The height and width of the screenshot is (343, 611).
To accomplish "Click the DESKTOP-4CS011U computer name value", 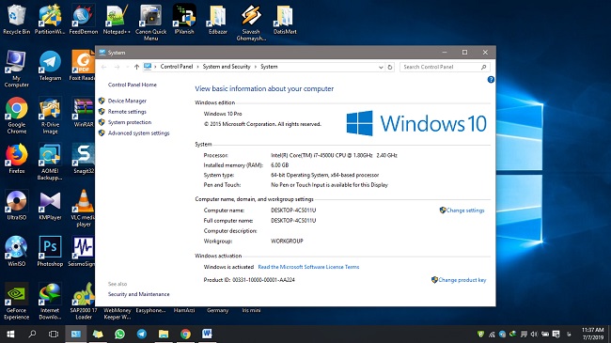I will pos(293,210).
